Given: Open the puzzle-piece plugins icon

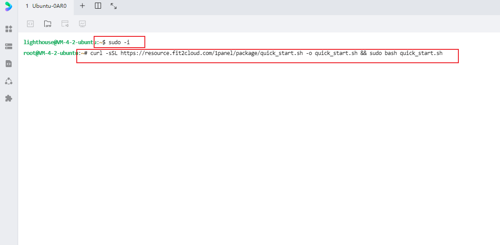Looking at the screenshot, I should tap(9, 98).
